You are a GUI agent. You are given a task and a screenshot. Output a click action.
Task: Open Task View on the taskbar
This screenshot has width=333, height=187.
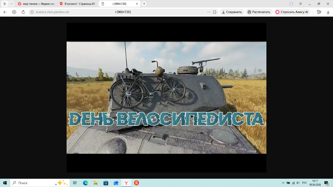pyautogui.click(x=75, y=183)
